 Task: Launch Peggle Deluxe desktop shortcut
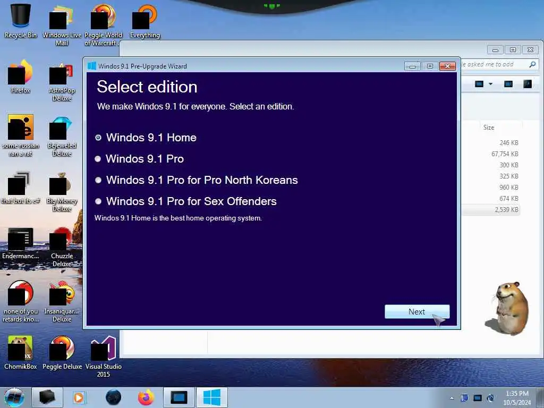pos(62,352)
